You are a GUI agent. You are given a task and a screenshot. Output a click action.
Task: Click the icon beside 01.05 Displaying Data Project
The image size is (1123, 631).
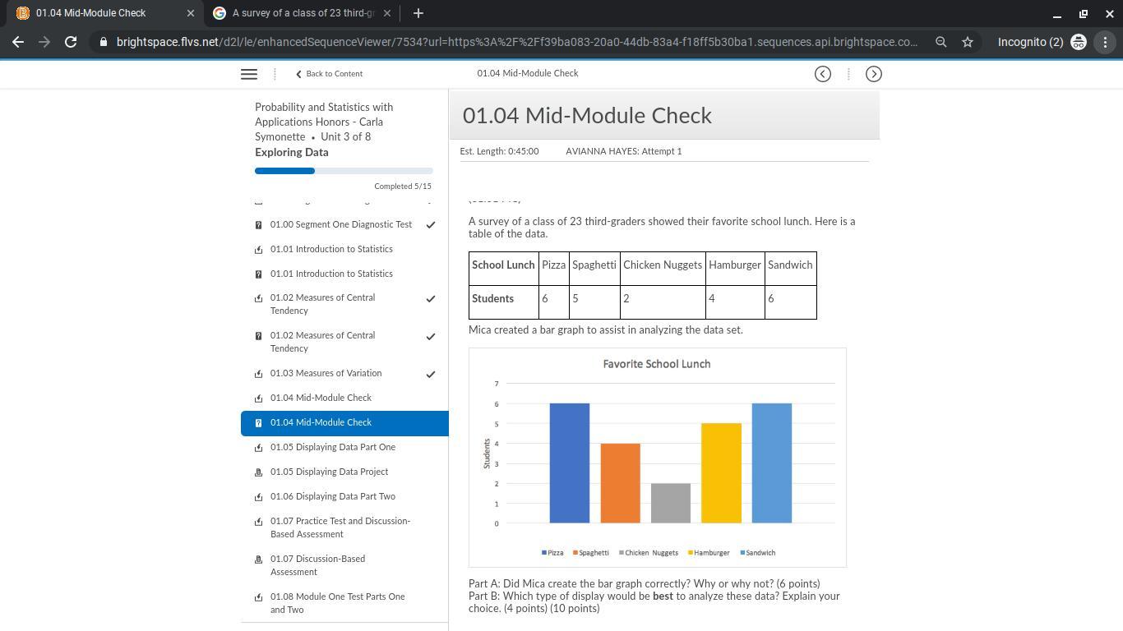pyautogui.click(x=259, y=472)
